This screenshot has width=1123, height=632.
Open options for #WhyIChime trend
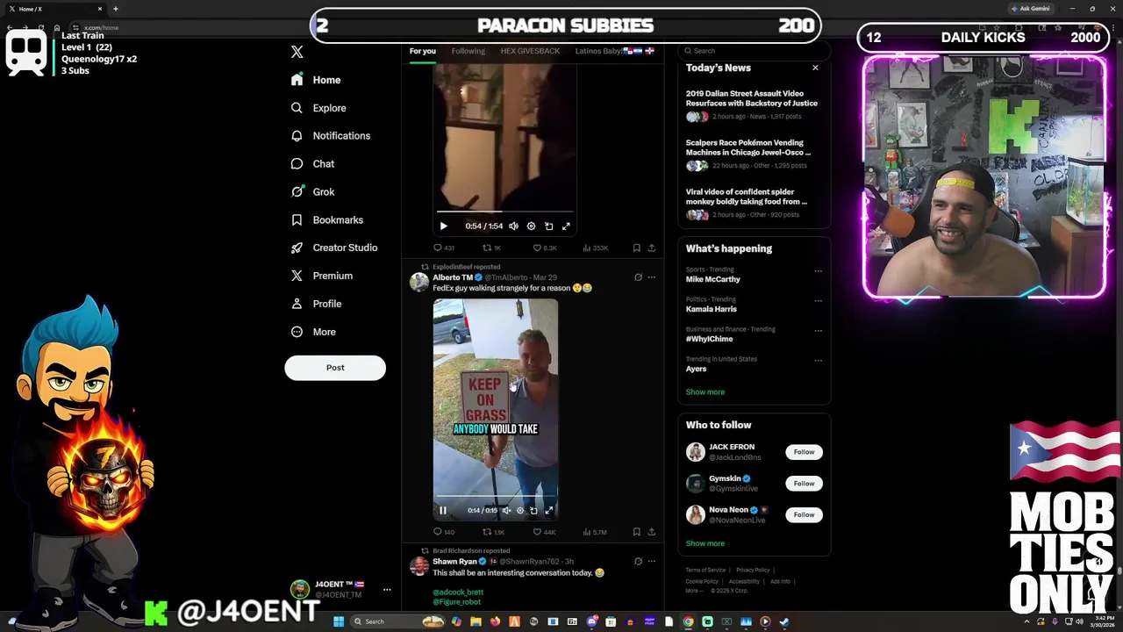pos(818,331)
